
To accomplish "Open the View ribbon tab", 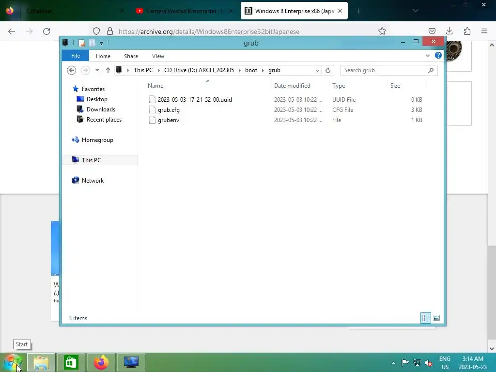I will [158, 56].
